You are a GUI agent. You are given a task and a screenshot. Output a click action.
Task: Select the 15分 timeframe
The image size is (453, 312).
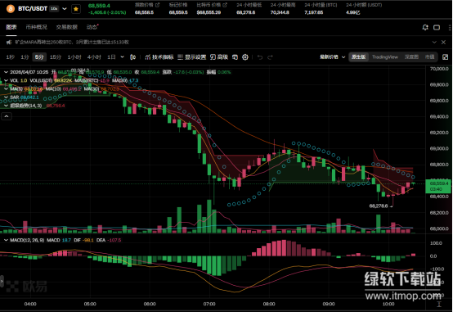click(x=56, y=57)
